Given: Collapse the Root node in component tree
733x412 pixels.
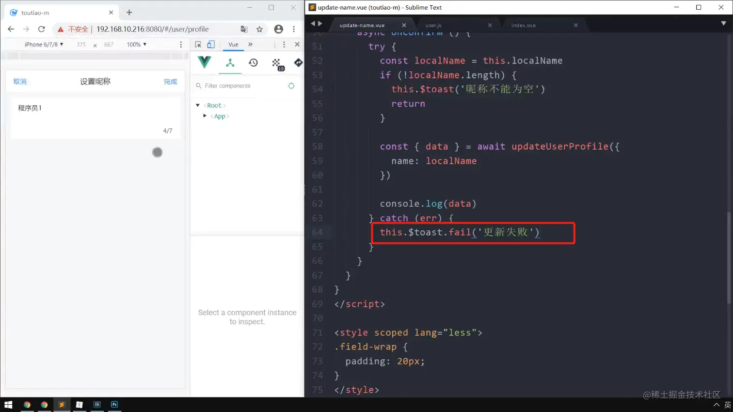Looking at the screenshot, I should (198, 105).
